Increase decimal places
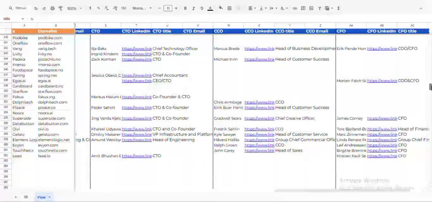This screenshot has width=432, height=202. [115, 8]
